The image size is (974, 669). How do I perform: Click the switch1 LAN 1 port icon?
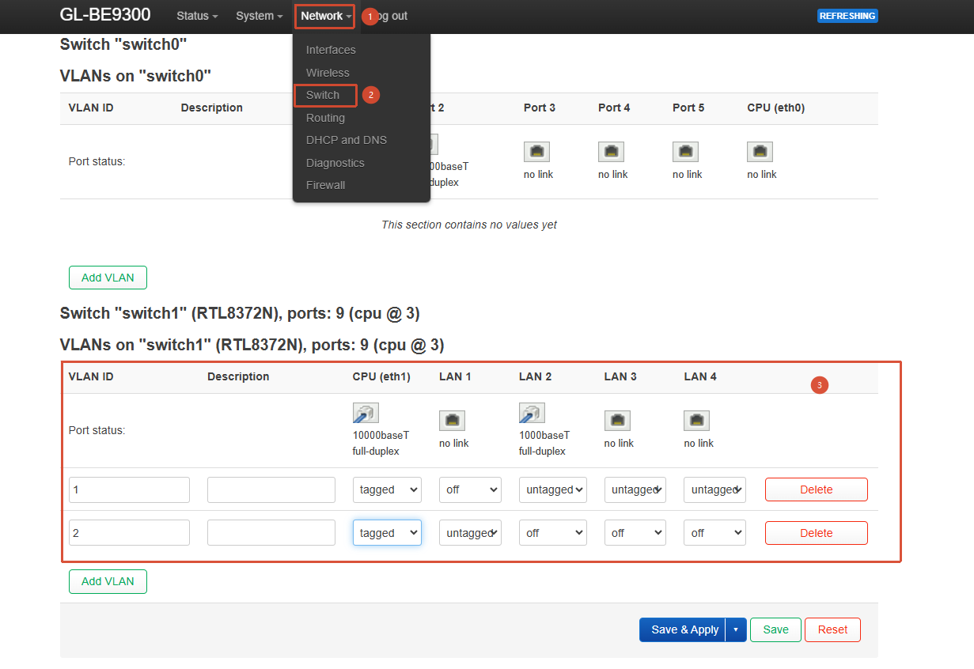452,421
